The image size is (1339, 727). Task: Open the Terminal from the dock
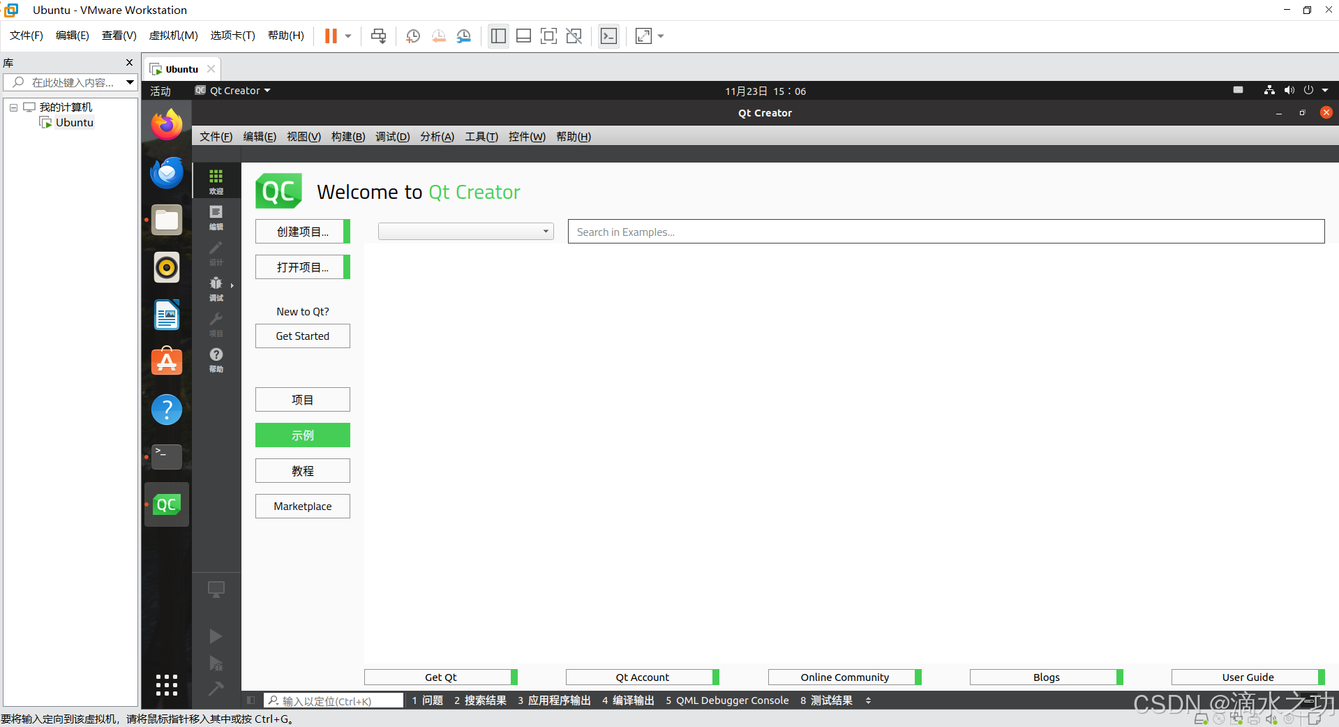167,457
